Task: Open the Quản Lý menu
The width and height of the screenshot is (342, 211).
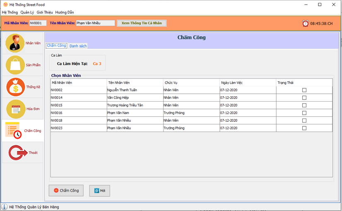Action: pos(27,12)
